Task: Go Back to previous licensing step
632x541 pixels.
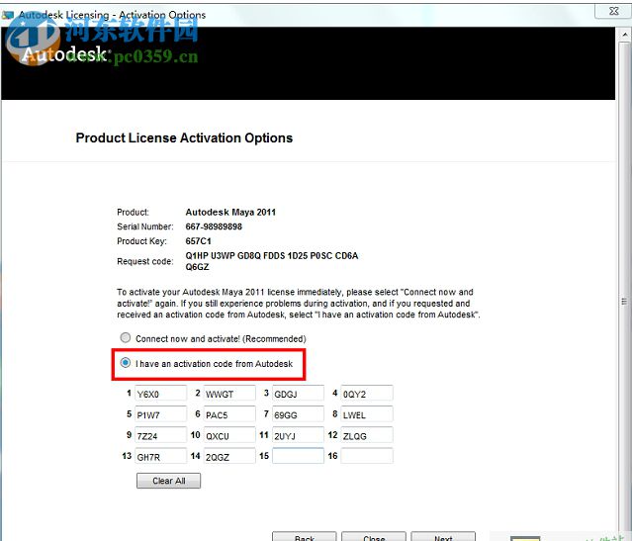Action: pyautogui.click(x=305, y=537)
